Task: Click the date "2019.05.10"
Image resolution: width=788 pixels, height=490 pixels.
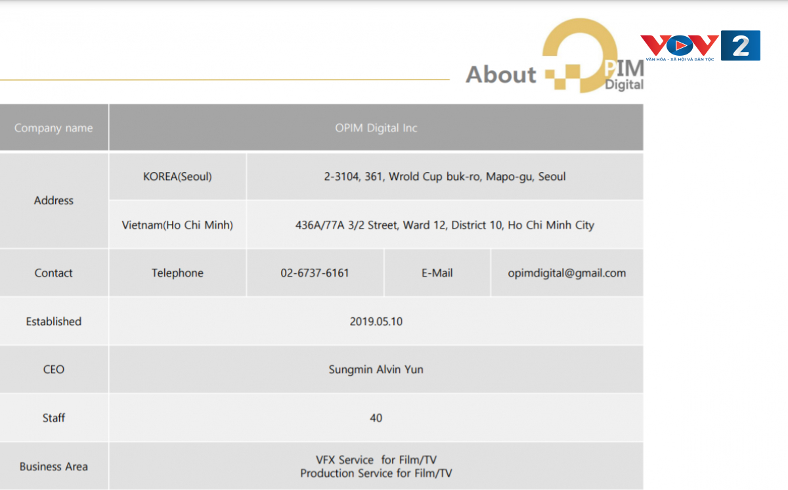Action: pos(376,322)
